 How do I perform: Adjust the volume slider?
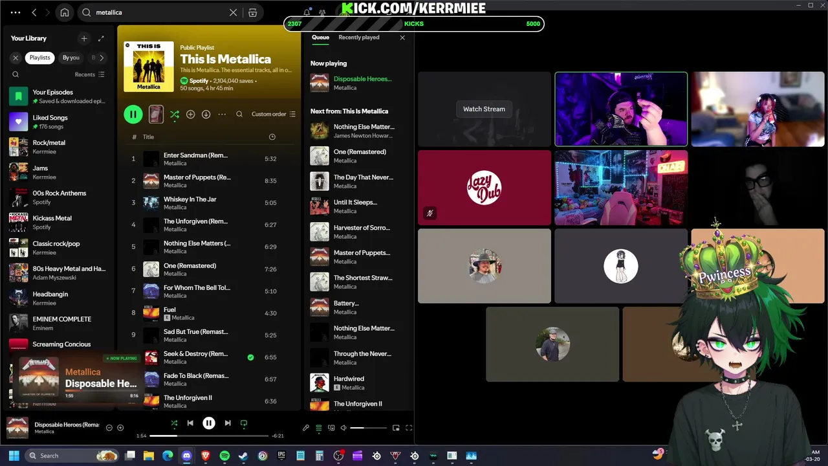[369, 428]
